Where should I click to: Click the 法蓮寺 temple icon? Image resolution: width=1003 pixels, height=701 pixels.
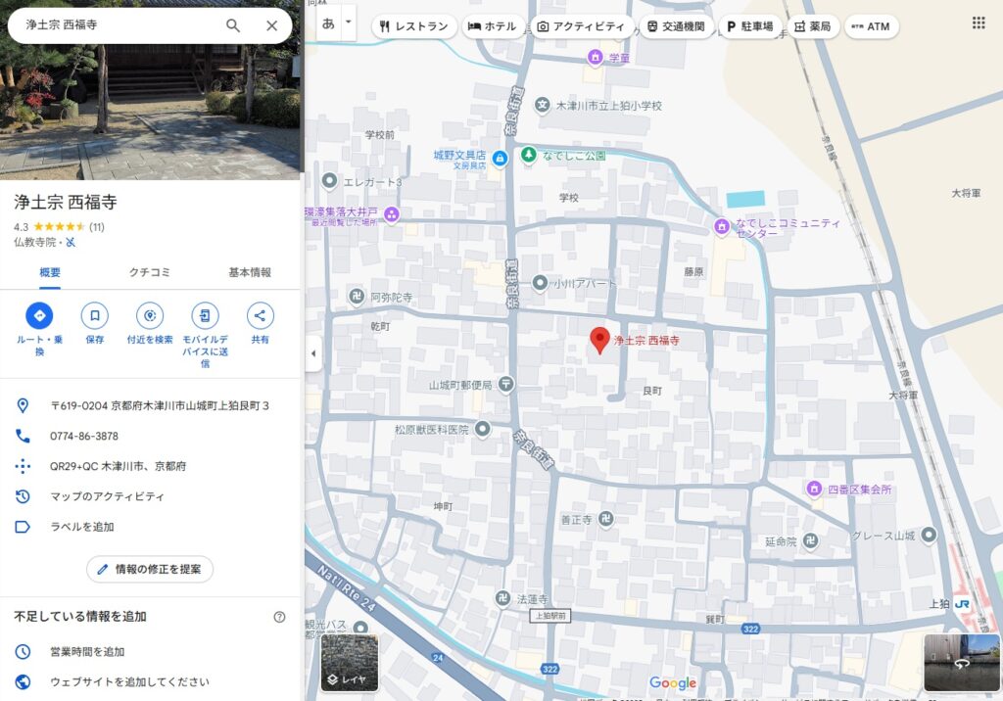click(x=502, y=598)
